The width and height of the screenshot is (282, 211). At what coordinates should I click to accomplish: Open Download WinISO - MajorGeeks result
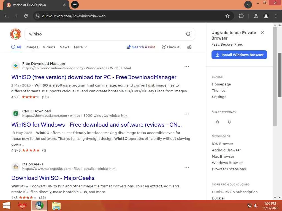[x=53, y=178]
